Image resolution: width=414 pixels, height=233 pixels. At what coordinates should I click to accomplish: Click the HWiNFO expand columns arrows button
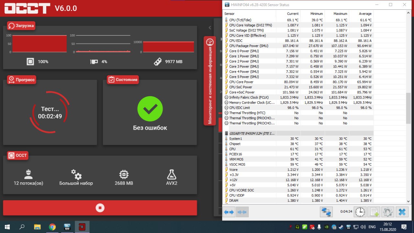(229, 212)
